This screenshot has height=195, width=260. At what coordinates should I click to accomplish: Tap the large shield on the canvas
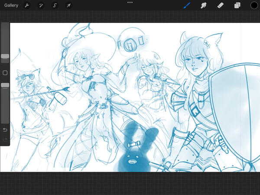click(x=234, y=103)
